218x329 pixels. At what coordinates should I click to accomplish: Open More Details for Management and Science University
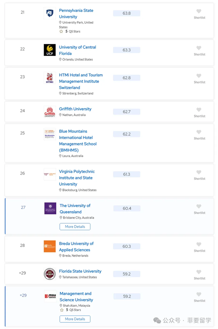coord(75,319)
